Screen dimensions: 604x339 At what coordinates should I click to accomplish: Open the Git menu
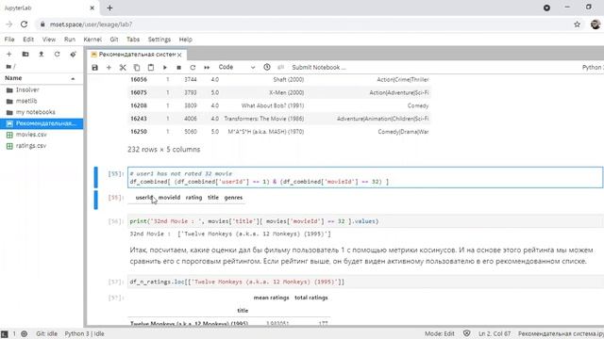(x=114, y=40)
